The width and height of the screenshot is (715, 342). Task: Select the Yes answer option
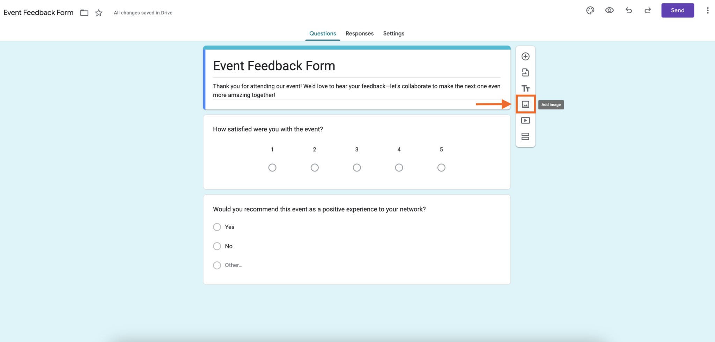[x=217, y=227]
